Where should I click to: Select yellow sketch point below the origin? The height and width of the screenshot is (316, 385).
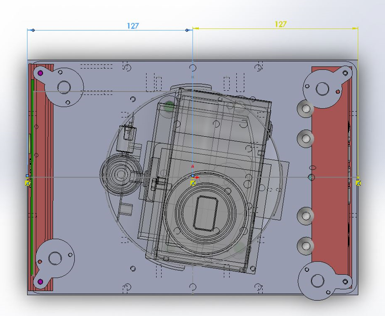point(193,183)
